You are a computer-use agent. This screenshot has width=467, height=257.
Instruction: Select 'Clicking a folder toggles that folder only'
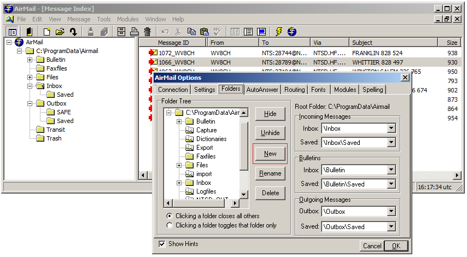tap(170, 225)
